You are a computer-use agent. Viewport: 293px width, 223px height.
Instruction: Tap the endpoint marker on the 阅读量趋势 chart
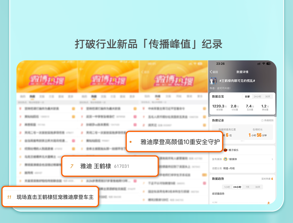[x=269, y=203]
